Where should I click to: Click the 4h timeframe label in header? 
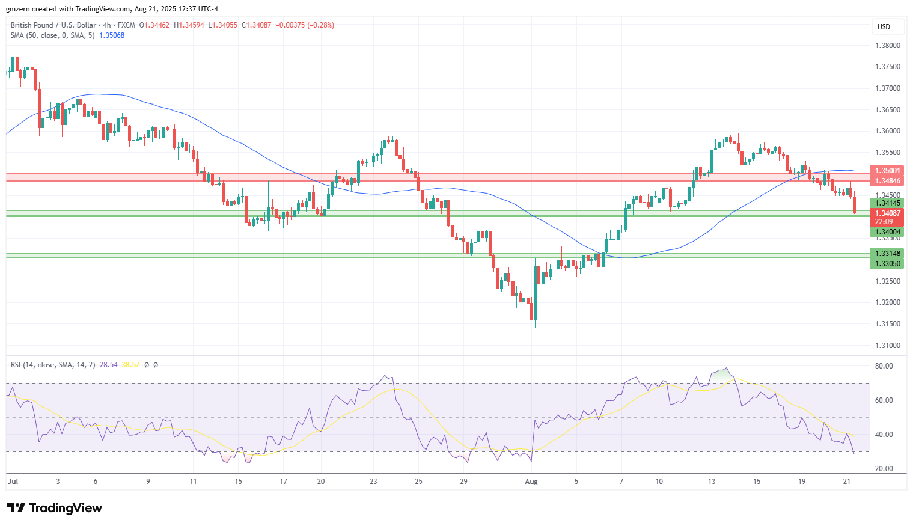pyautogui.click(x=107, y=25)
